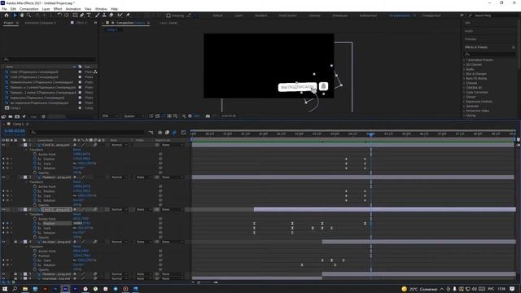
Task: Select the Selection arrow tool
Action: (15, 15)
